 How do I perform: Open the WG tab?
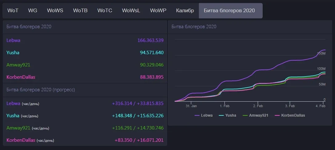pyautogui.click(x=33, y=10)
